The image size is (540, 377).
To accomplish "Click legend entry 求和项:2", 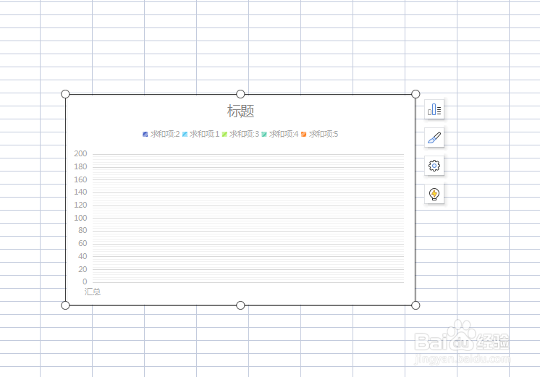I will (x=161, y=134).
